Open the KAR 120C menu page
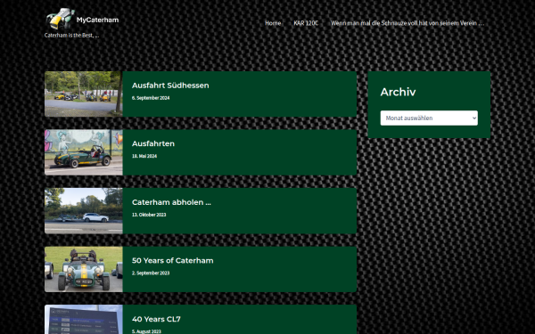 306,23
